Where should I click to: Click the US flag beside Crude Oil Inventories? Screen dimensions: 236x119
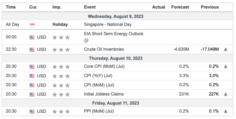[x=32, y=49]
